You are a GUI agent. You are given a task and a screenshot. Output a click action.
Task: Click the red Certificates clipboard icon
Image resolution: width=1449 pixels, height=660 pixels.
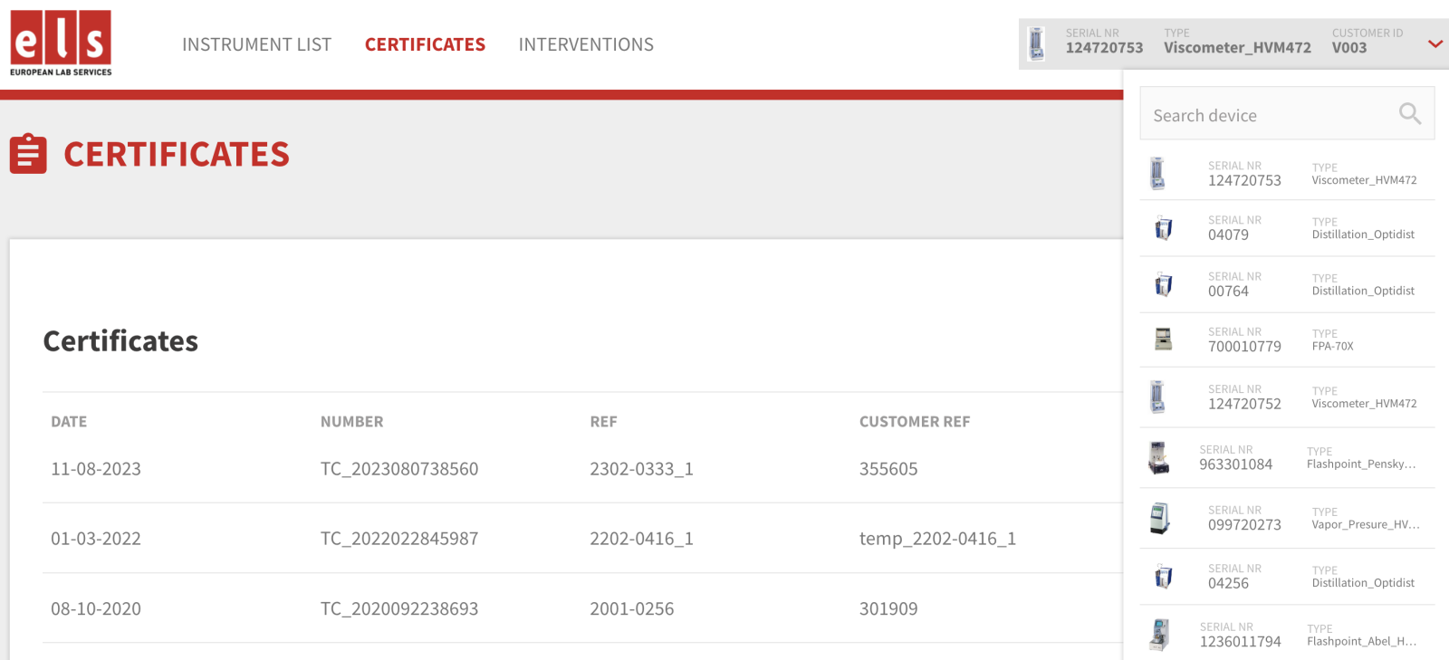pos(28,154)
